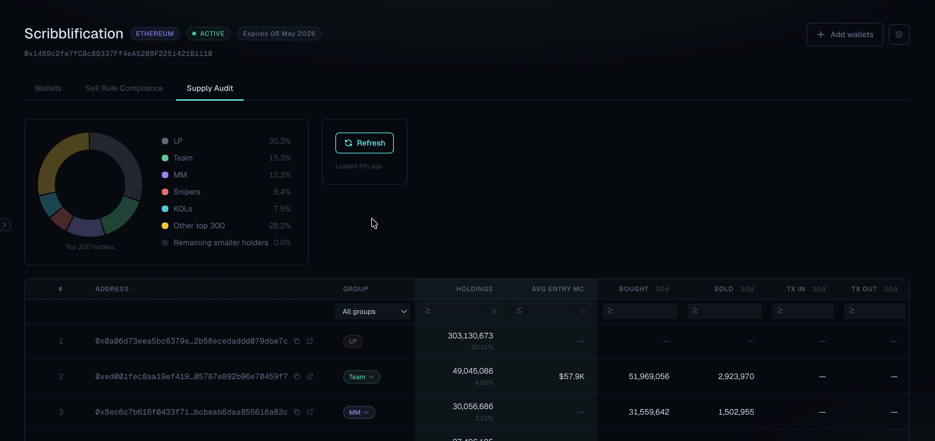
Task: Click address 0x0a06d73eea5bc6379e in row 1
Action: click(191, 341)
